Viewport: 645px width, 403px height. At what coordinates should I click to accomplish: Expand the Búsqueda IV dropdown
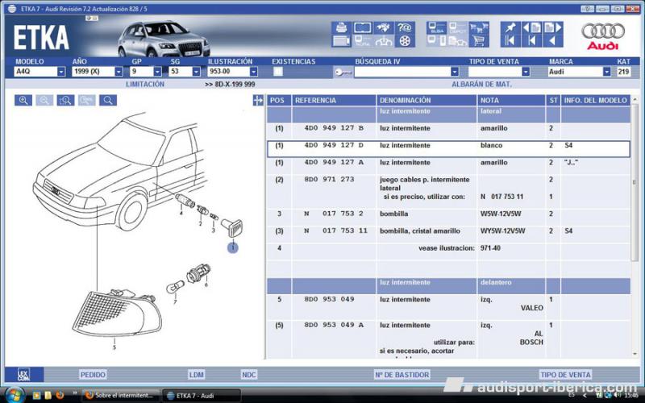455,72
